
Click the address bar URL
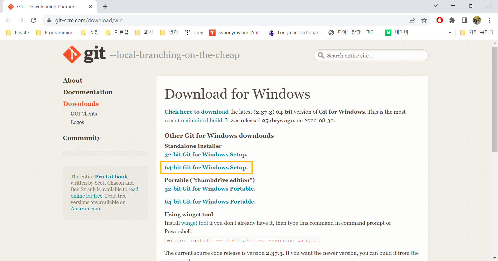89,20
